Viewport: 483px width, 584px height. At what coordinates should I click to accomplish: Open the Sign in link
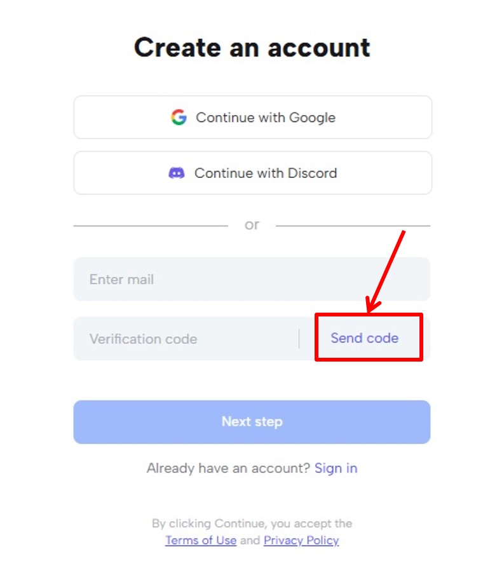336,468
